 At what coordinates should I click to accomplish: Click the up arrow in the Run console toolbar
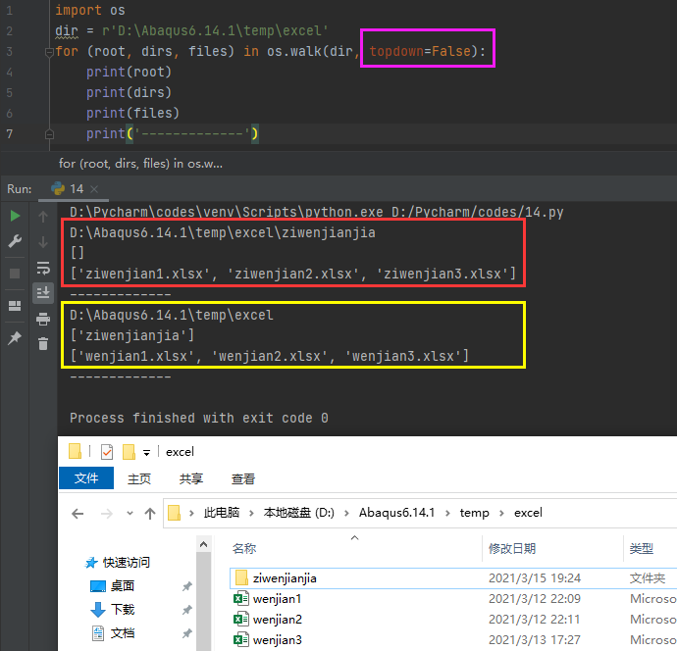point(43,216)
